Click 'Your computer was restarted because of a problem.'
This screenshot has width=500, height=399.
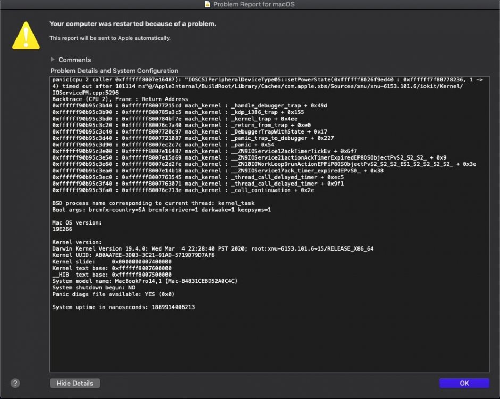coord(132,24)
